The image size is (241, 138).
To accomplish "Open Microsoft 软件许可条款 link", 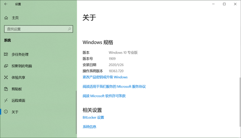I will point(104,96).
